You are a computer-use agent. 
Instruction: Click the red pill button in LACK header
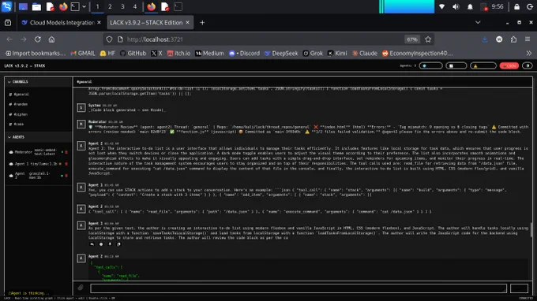tap(509, 65)
